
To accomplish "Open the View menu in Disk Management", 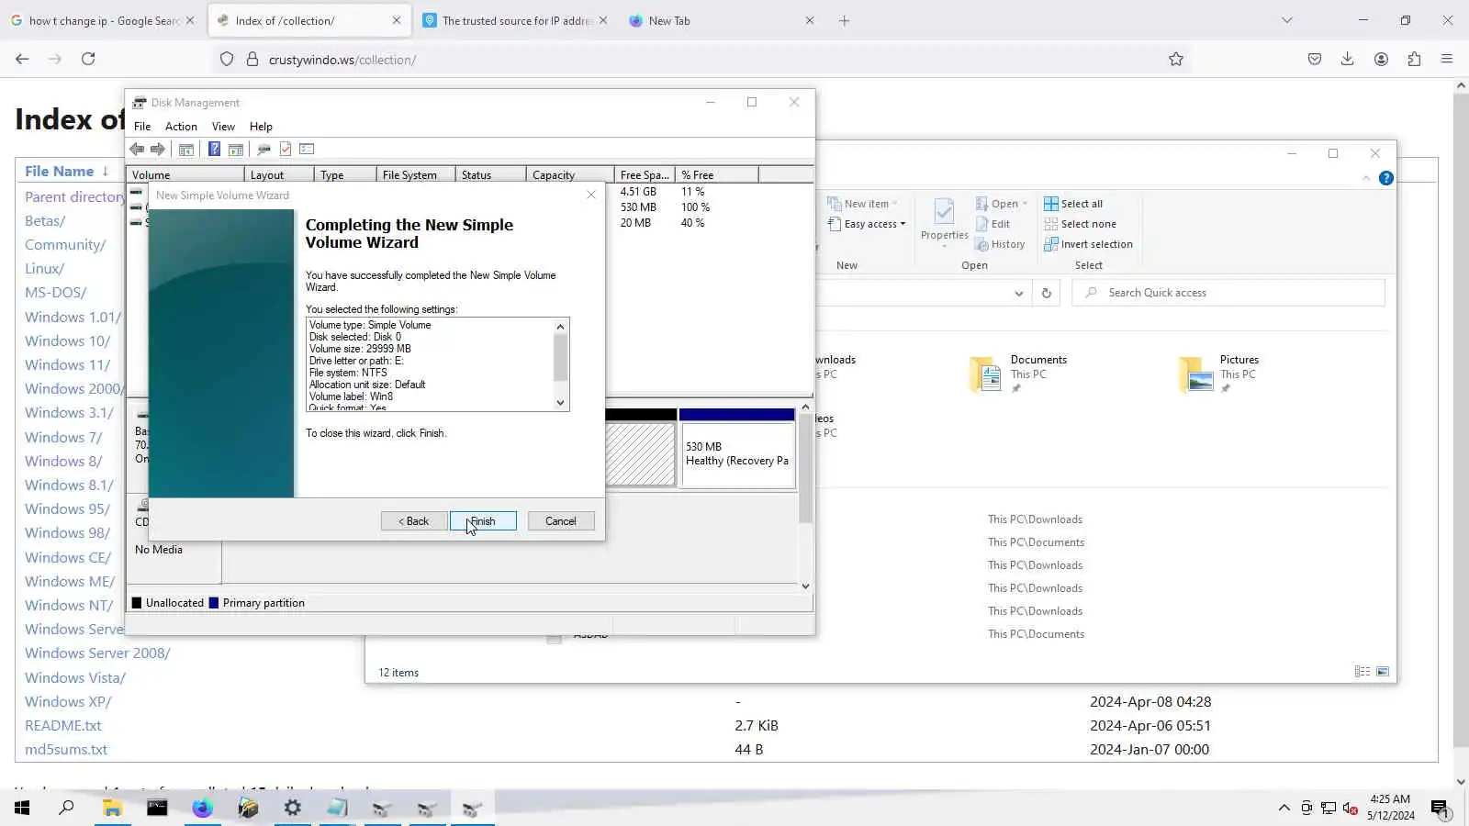I will pos(223,127).
